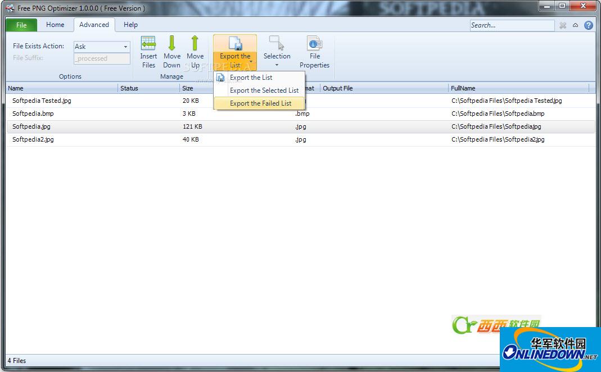Open File Properties

[314, 52]
